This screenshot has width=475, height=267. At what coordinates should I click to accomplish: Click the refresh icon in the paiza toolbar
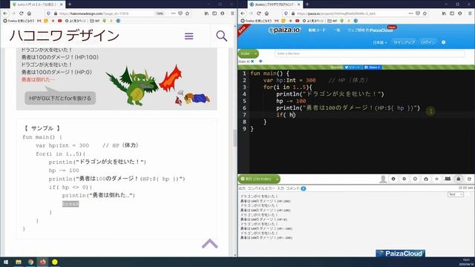click(469, 179)
